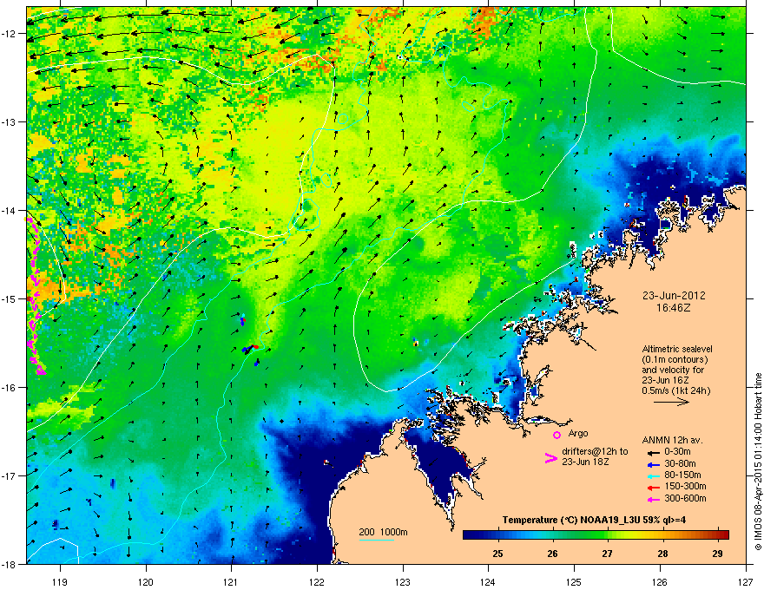Image resolution: width=764 pixels, height=590 pixels.
Task: Click the '28' color bar tick label
Action: point(662,554)
